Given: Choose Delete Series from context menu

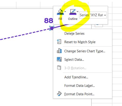Looking at the screenshot, I should [83, 33].
